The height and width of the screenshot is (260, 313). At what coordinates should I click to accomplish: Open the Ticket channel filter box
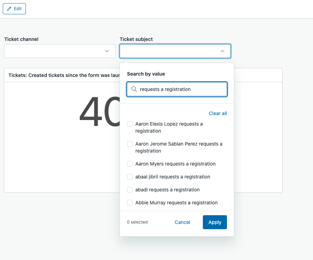[56, 51]
